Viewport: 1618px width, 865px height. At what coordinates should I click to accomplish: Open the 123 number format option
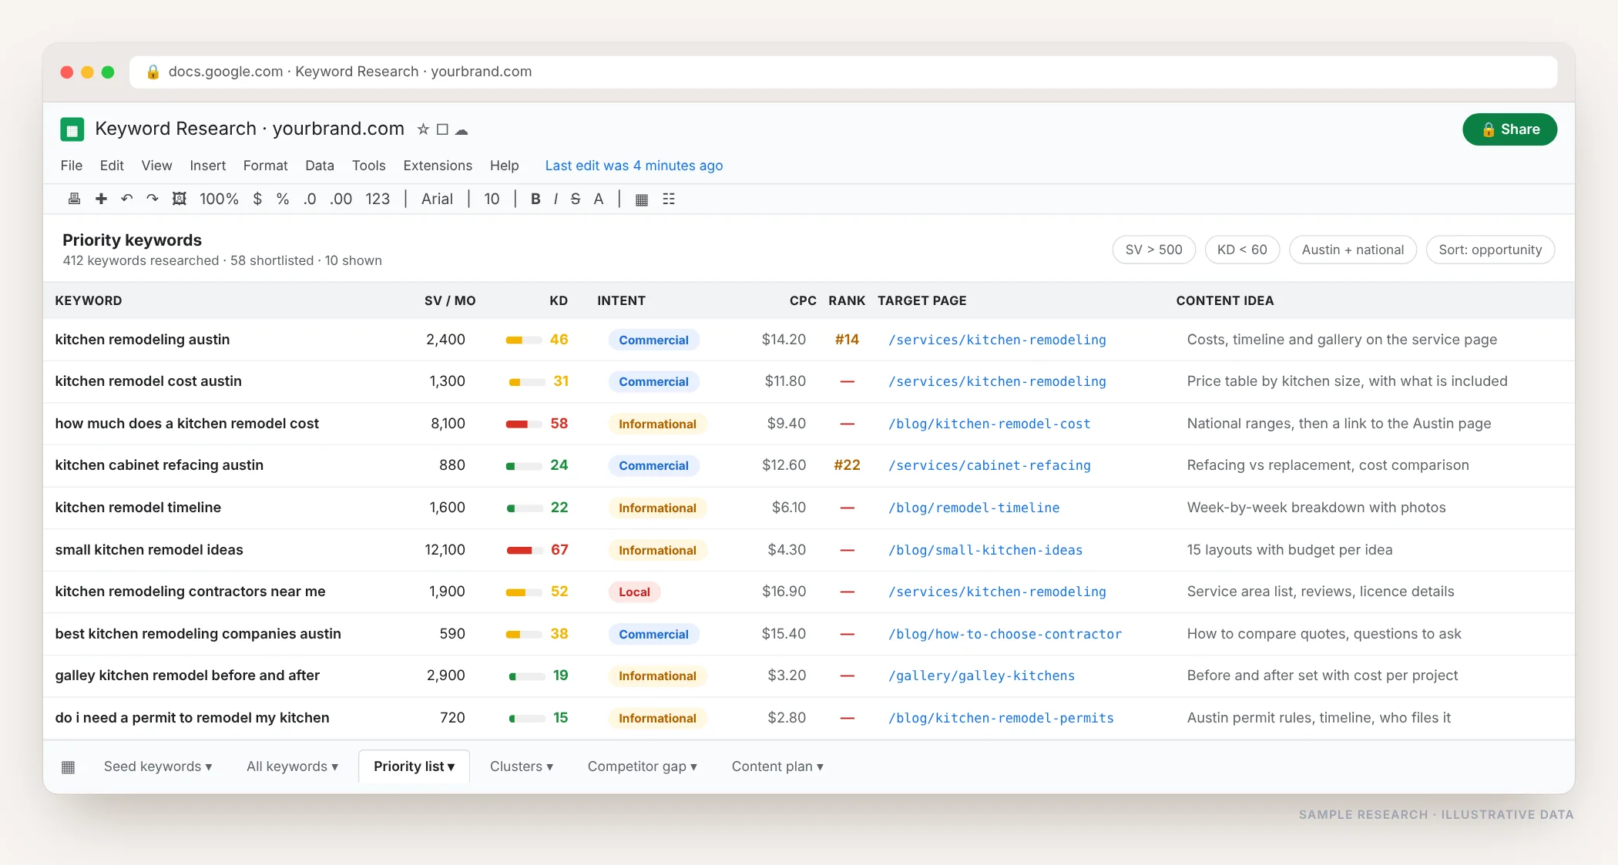click(x=378, y=199)
